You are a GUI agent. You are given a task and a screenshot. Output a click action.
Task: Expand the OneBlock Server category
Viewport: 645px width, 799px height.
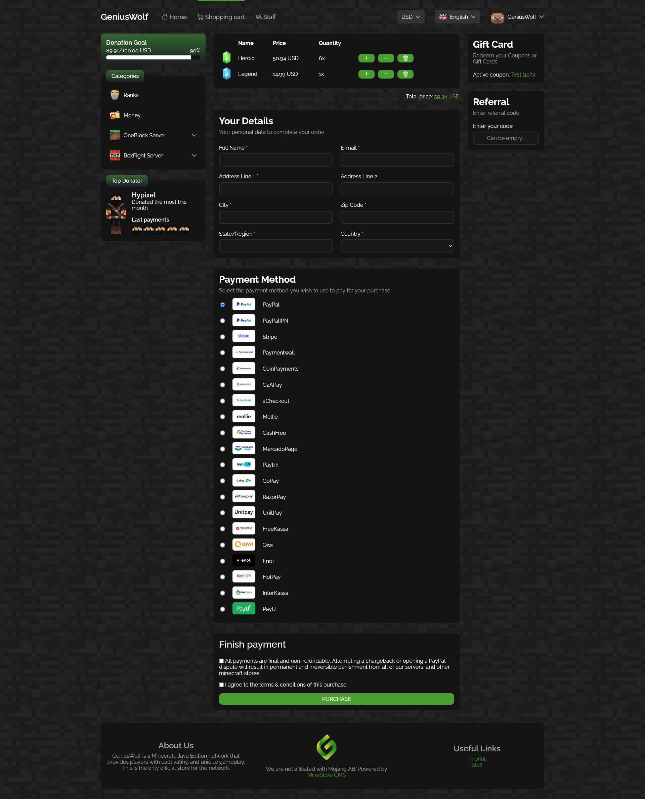tap(194, 135)
